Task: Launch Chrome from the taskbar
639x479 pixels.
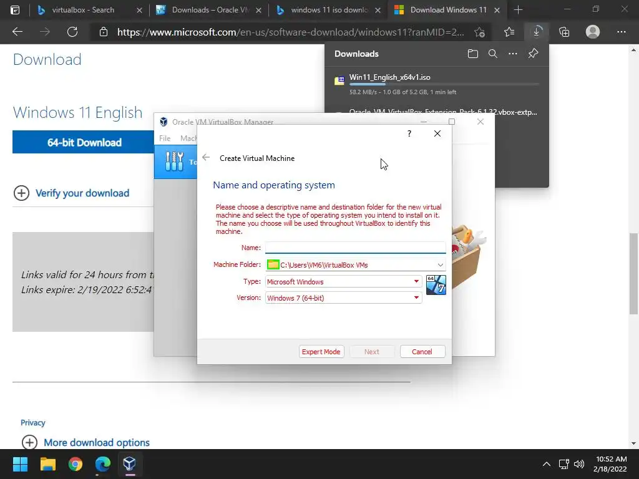Action: point(76,464)
